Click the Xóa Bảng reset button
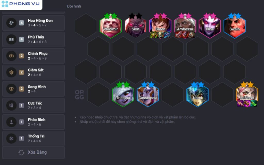Screen dimensions: 264x165 [x=33, y=152]
